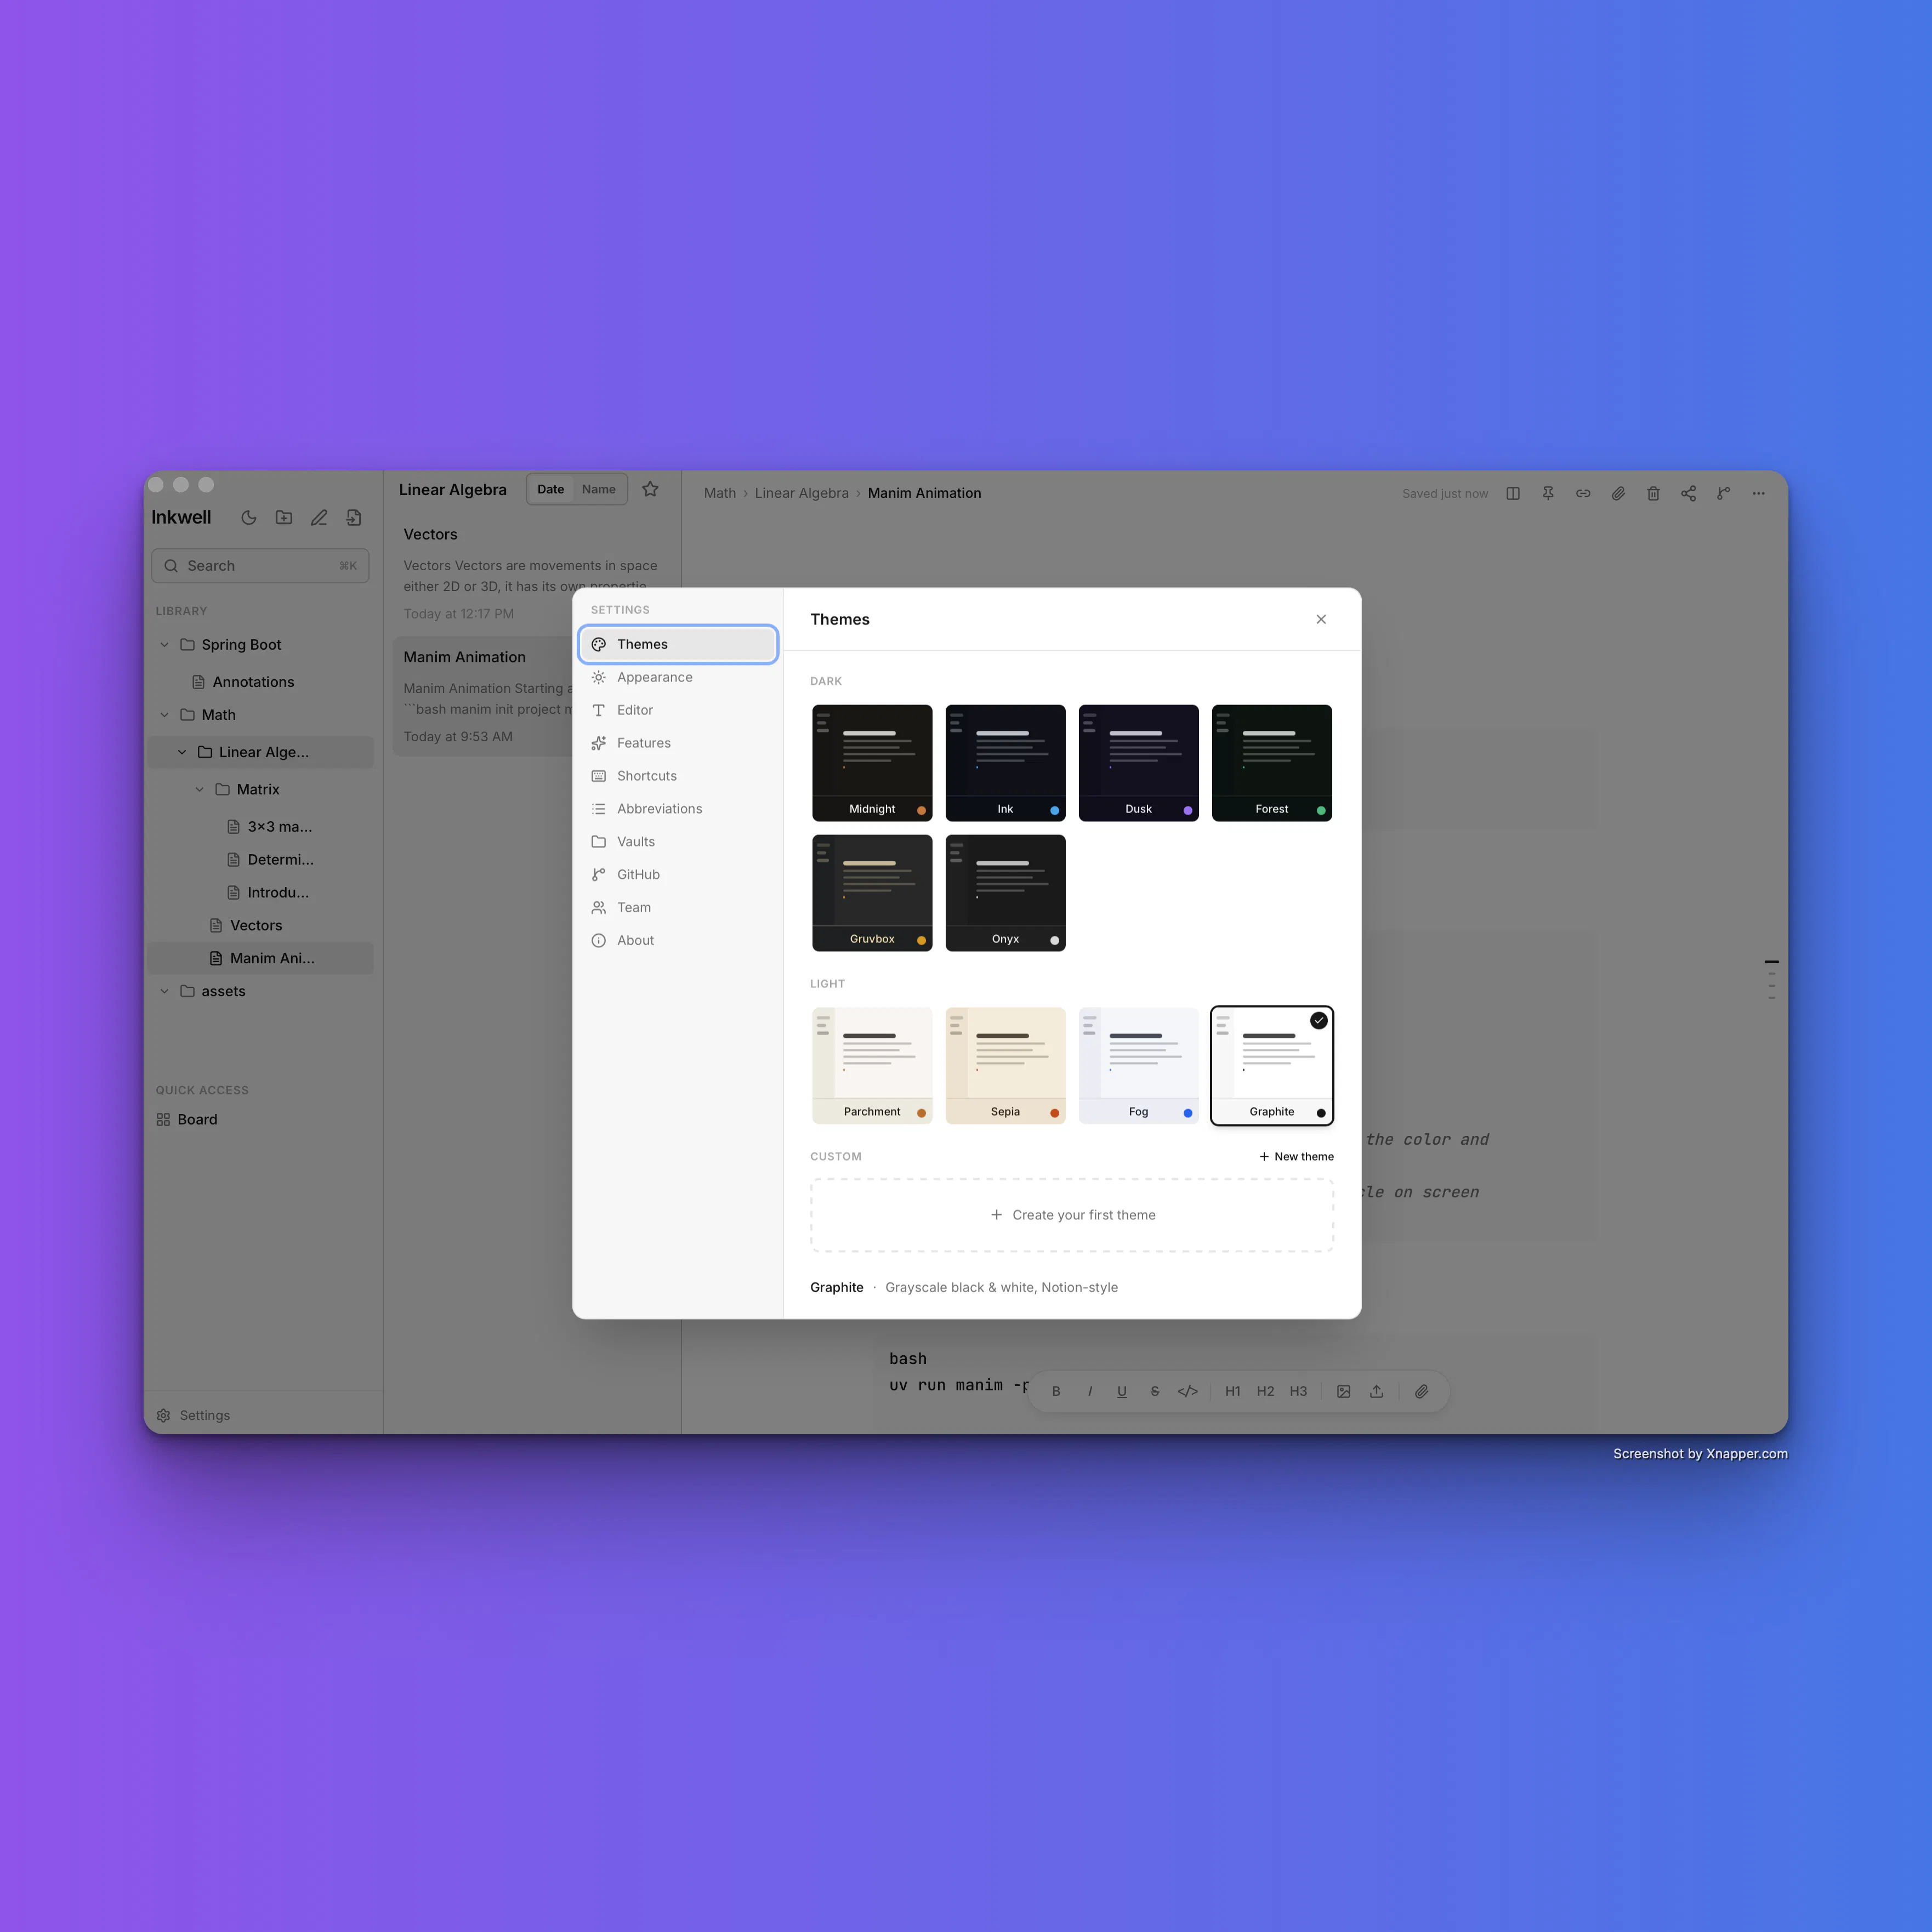Open Vaults settings section
The image size is (1932, 1932).
click(678, 842)
